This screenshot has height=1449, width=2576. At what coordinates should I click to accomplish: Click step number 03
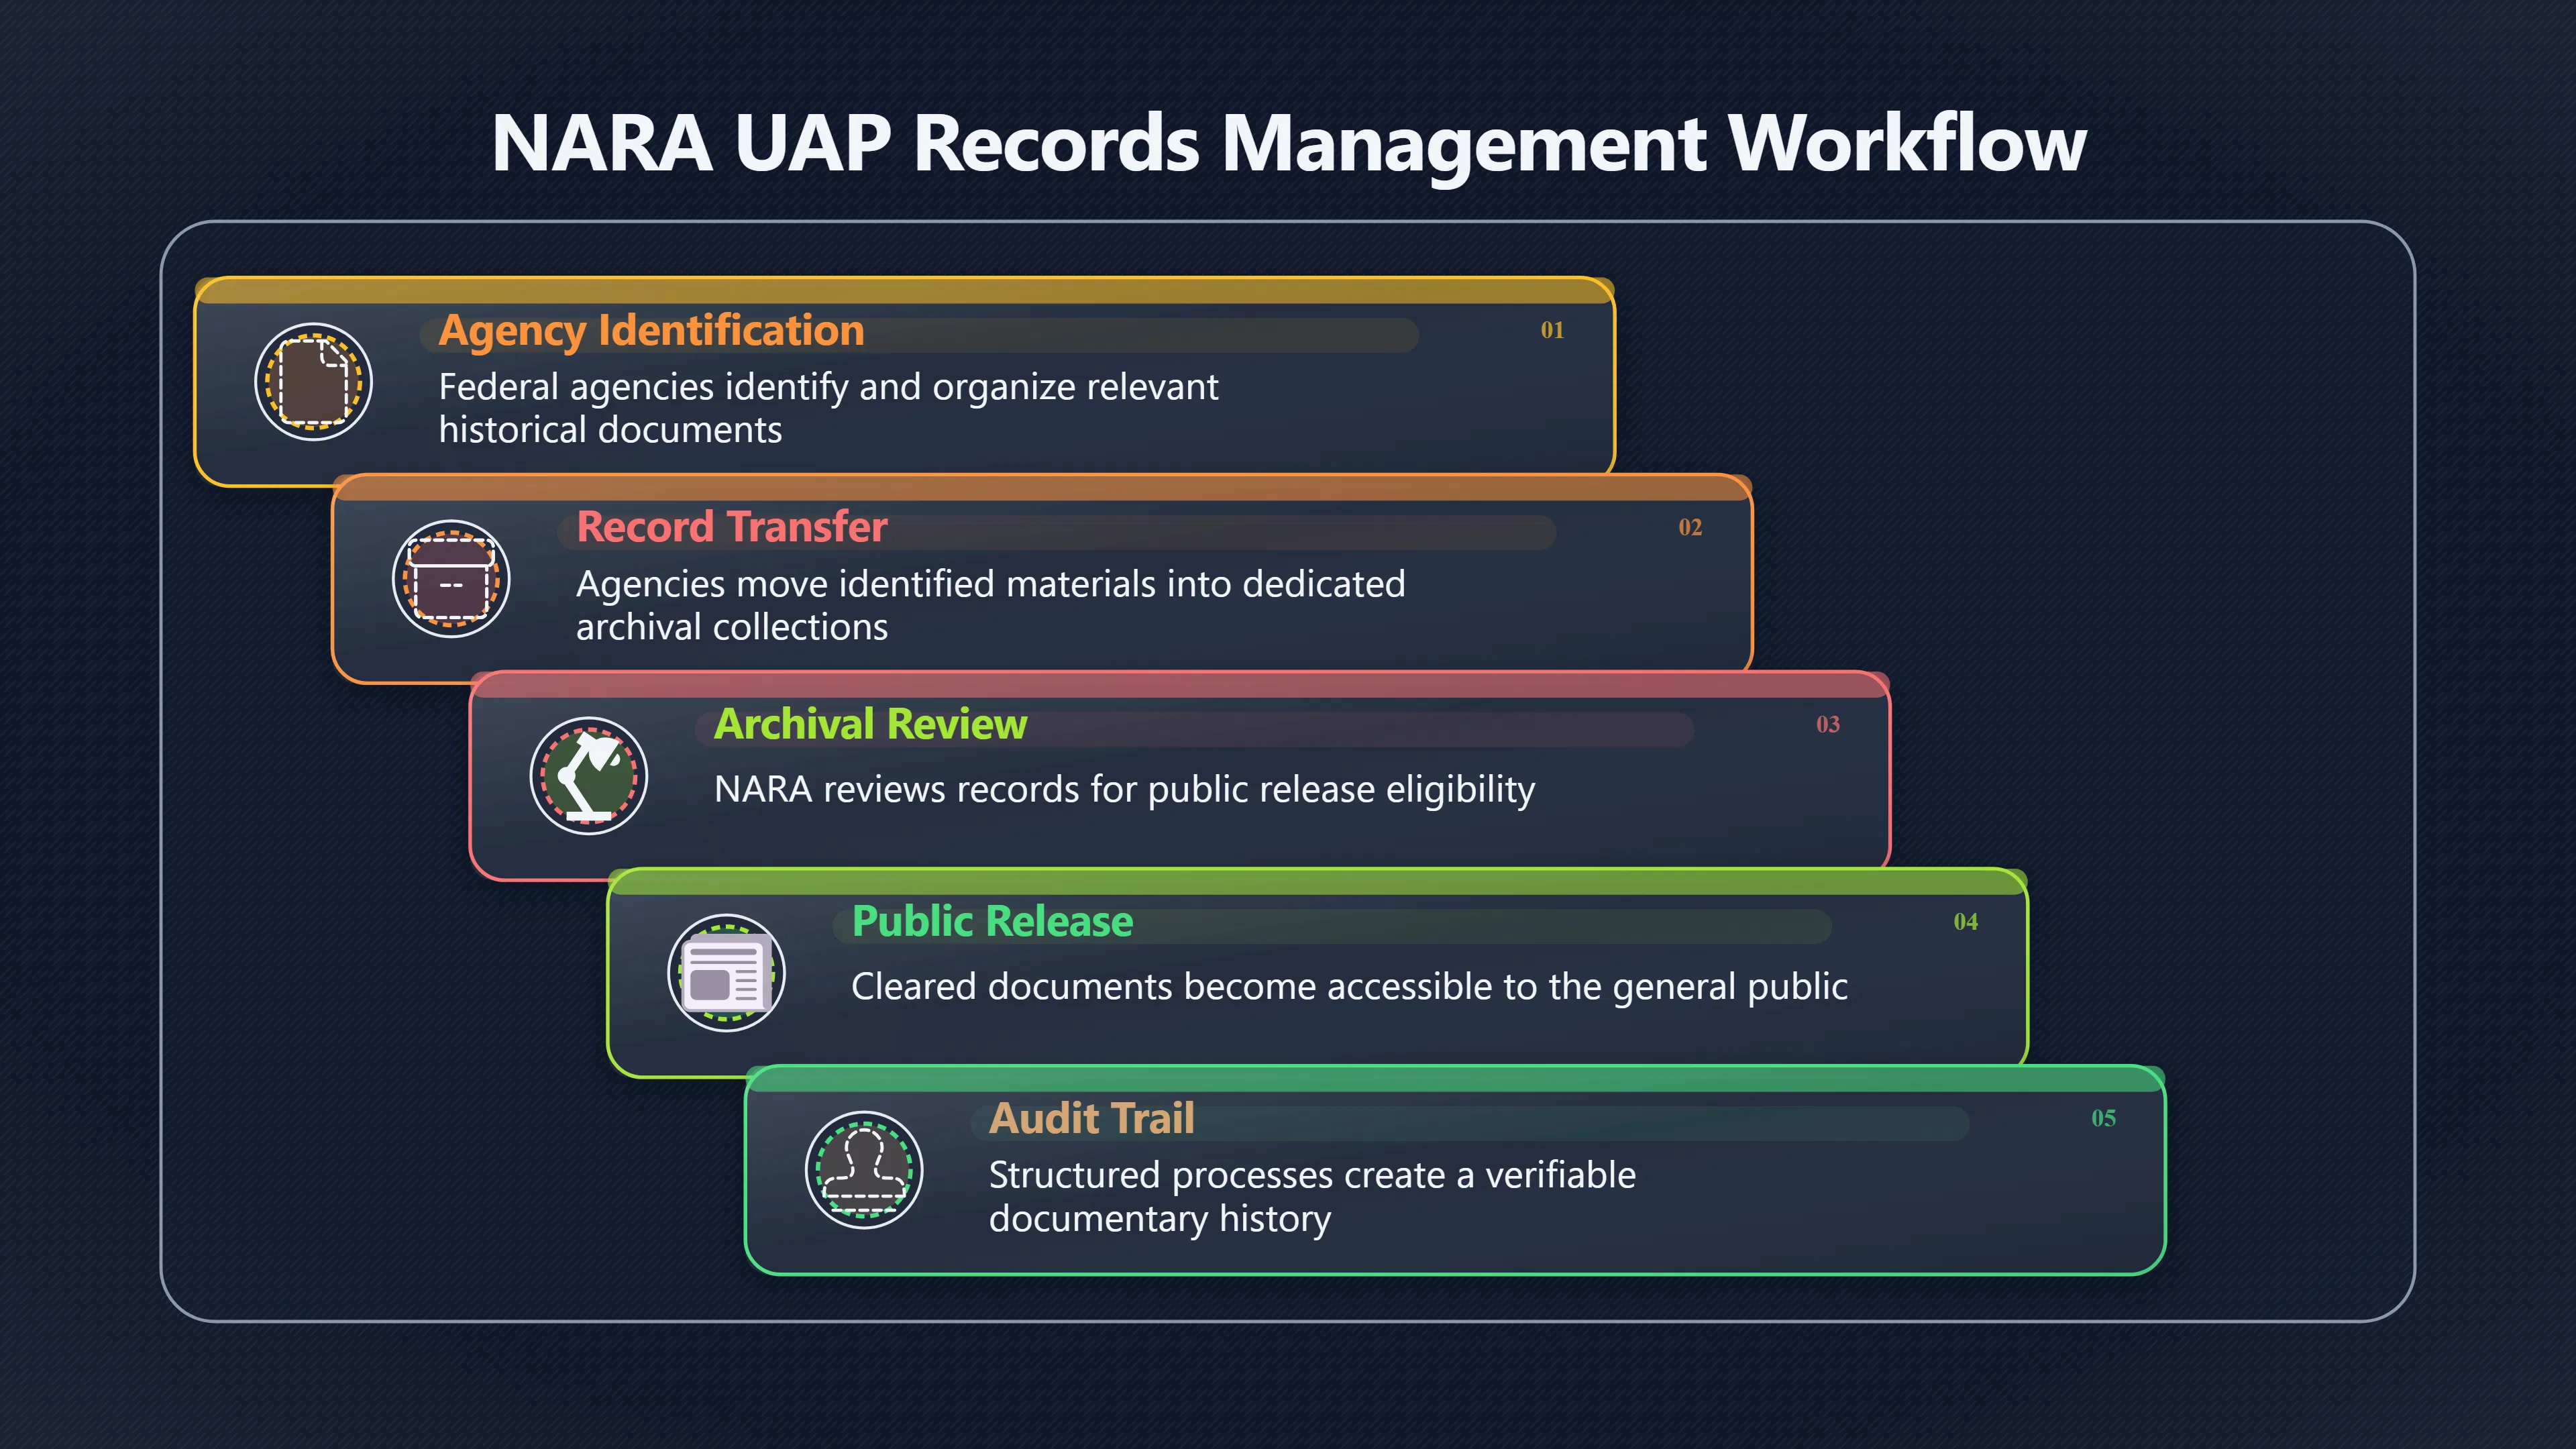pos(1828,724)
